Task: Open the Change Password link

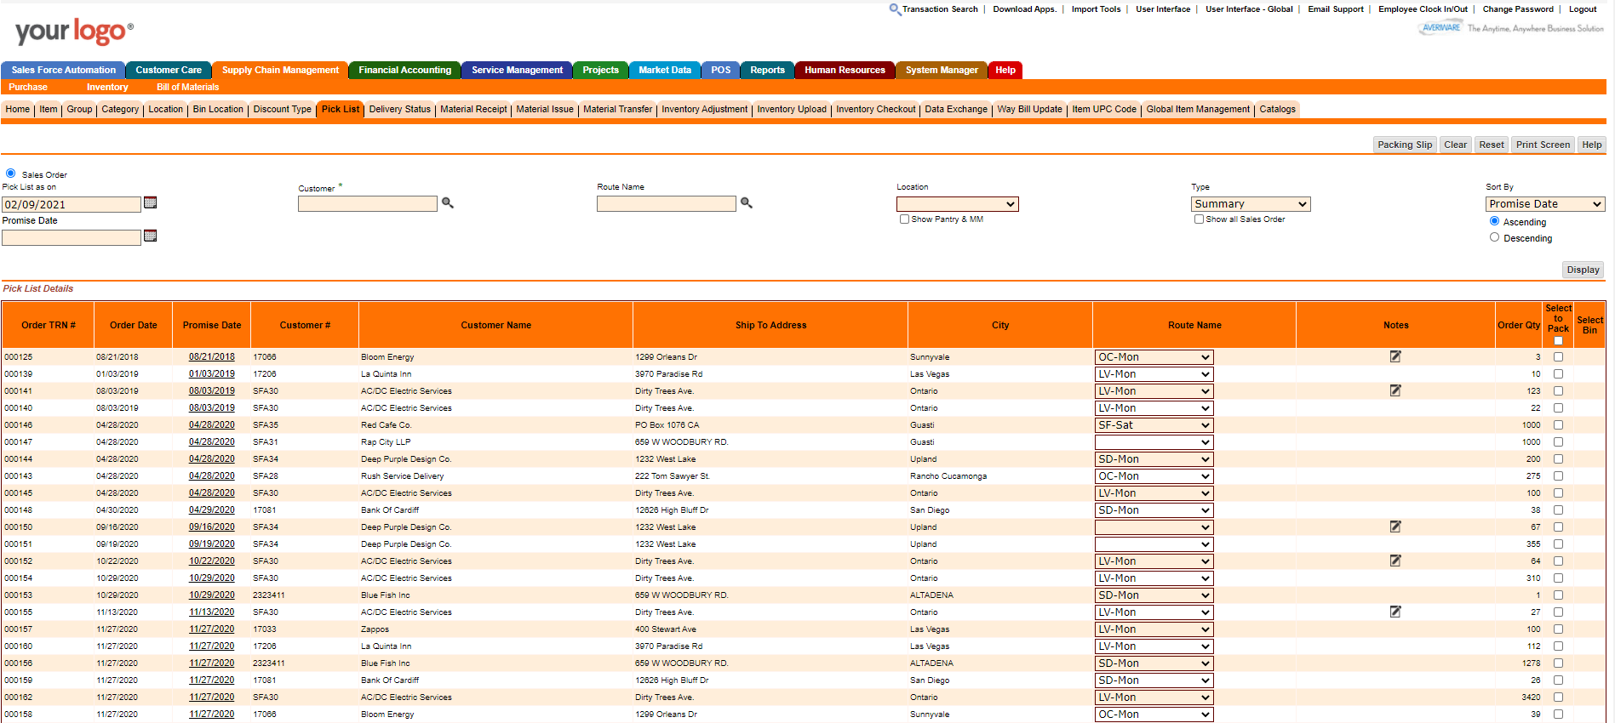Action: point(1518,9)
